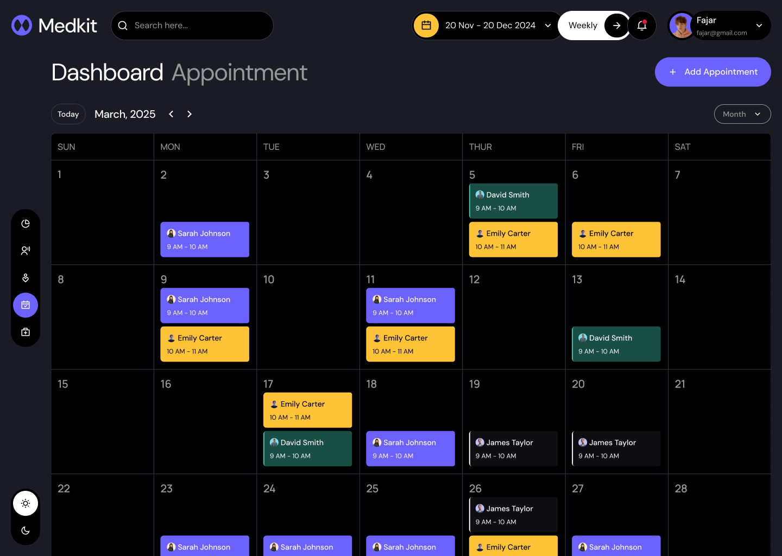Open notifications via the bell icon
The image size is (782, 556).
pyautogui.click(x=642, y=26)
